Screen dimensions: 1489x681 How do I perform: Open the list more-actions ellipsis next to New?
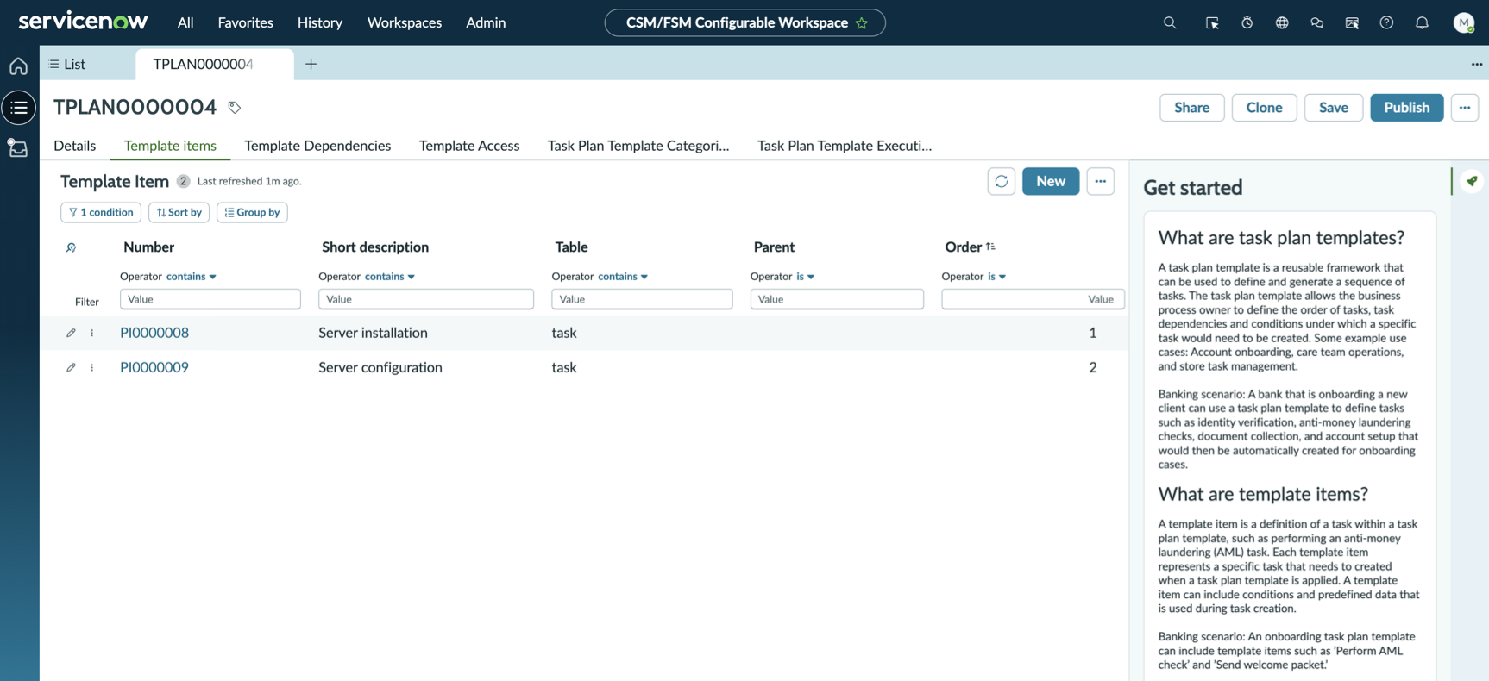pyautogui.click(x=1100, y=181)
